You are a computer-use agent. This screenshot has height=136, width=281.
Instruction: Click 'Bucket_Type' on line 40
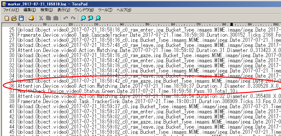[154, 107]
